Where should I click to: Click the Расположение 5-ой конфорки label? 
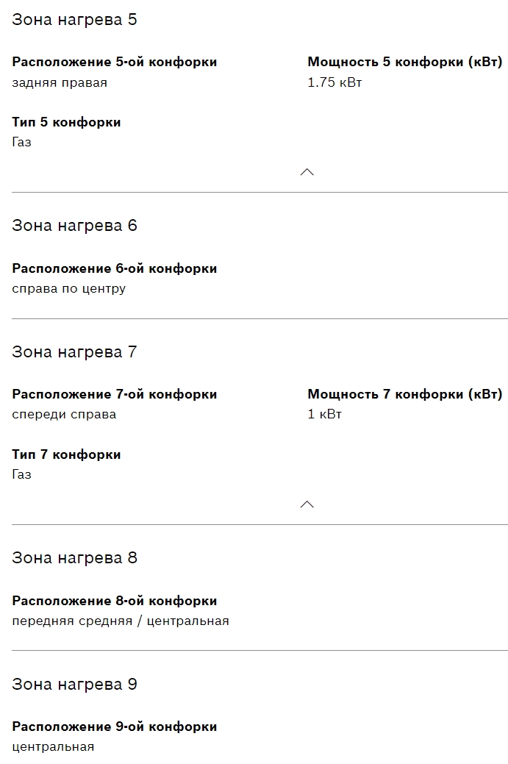click(x=114, y=63)
